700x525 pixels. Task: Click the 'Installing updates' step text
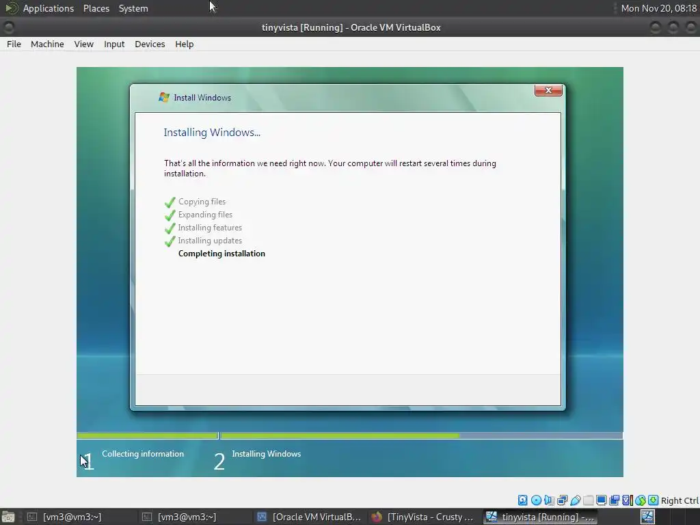pos(210,241)
